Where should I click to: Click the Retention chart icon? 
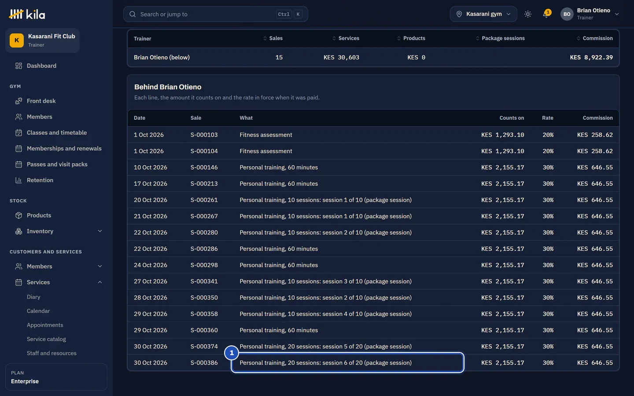coord(18,180)
